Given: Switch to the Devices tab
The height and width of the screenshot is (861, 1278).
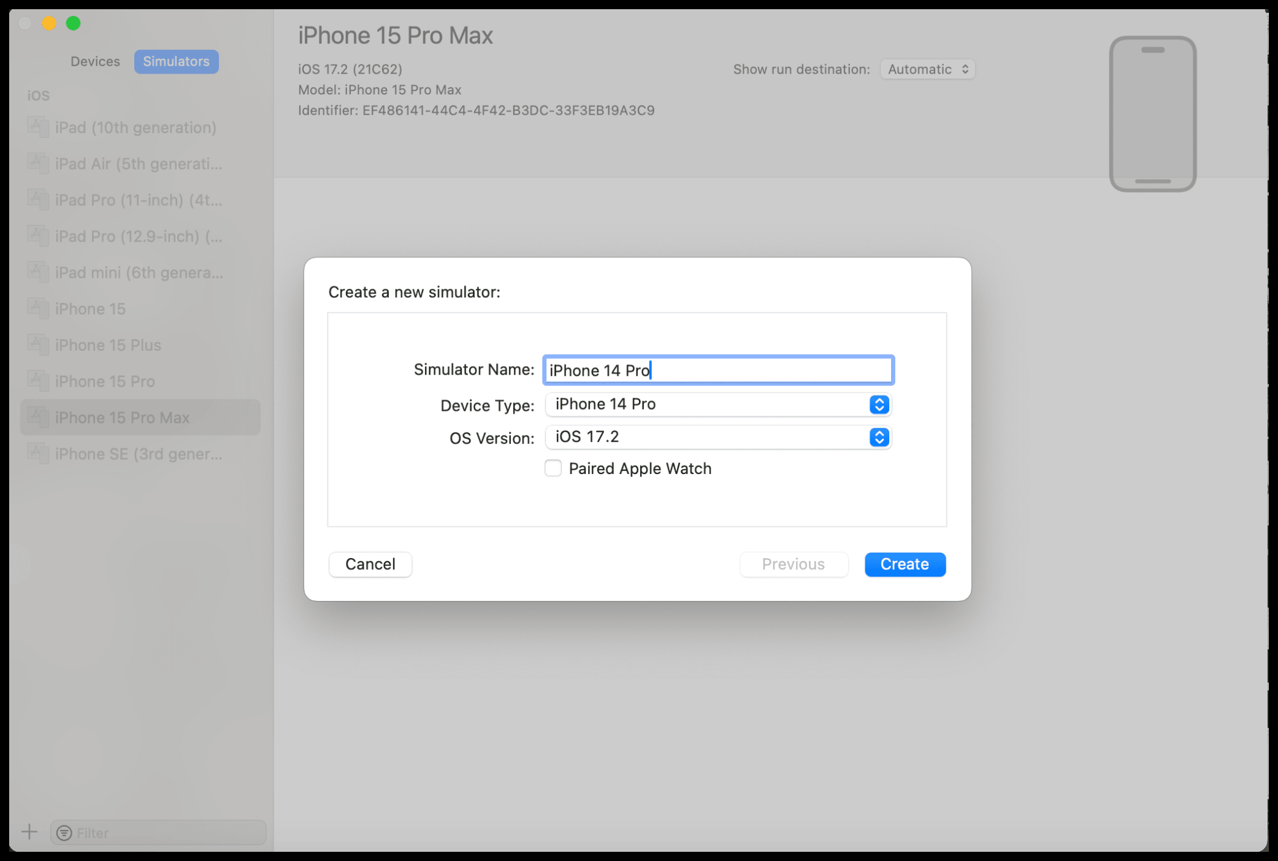Looking at the screenshot, I should pyautogui.click(x=95, y=61).
